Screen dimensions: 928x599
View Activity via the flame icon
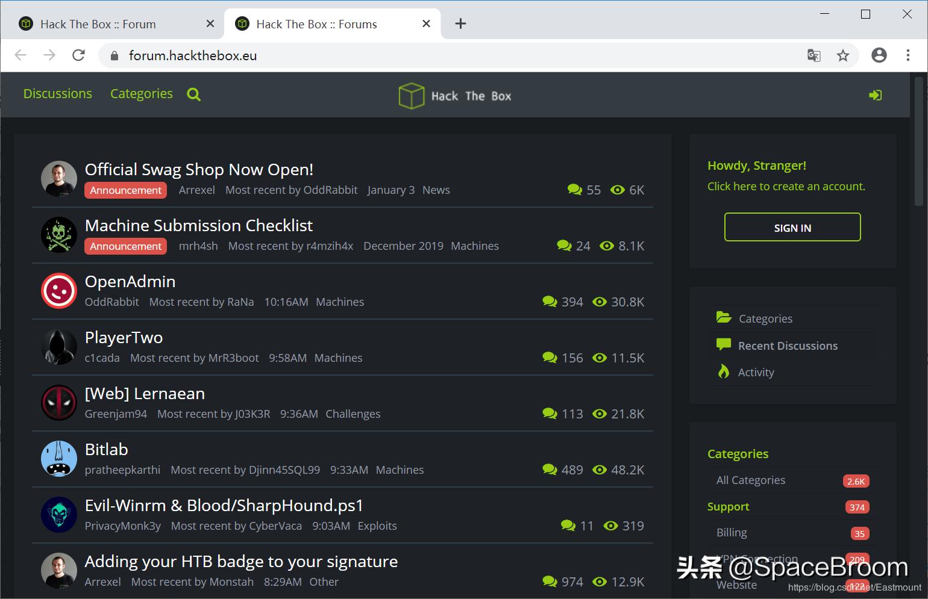pyautogui.click(x=723, y=371)
